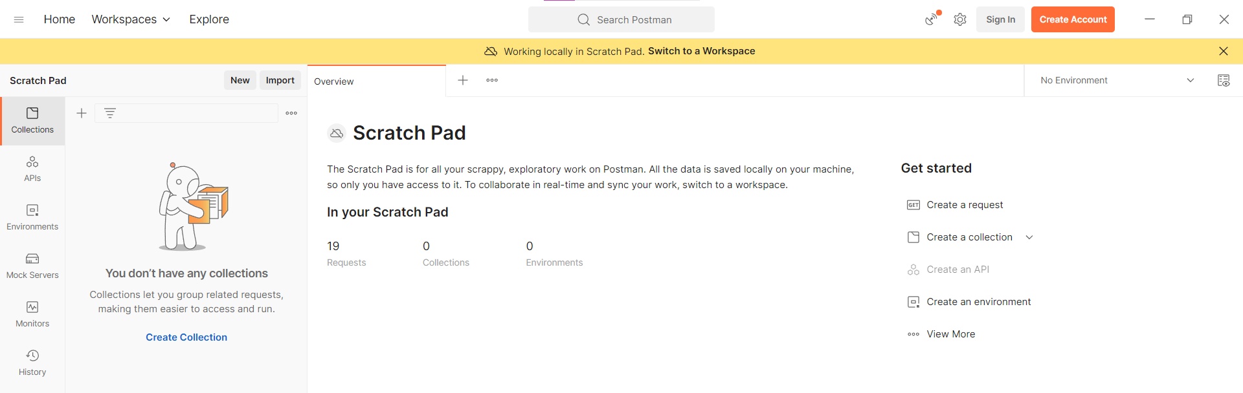Click the New button
The width and height of the screenshot is (1243, 393).
(240, 80)
